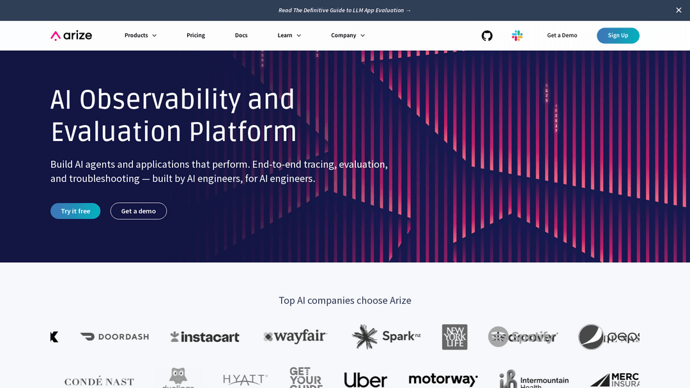The width and height of the screenshot is (690, 388).
Task: Click the Intermountain Health logo
Action: (533, 379)
